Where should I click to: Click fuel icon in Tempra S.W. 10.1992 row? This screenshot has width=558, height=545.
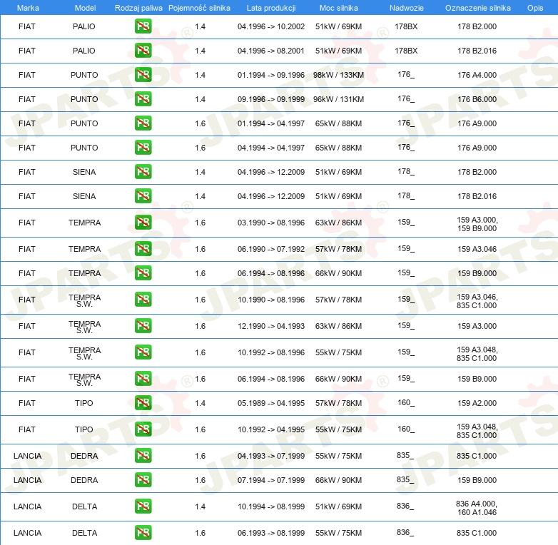(x=143, y=352)
